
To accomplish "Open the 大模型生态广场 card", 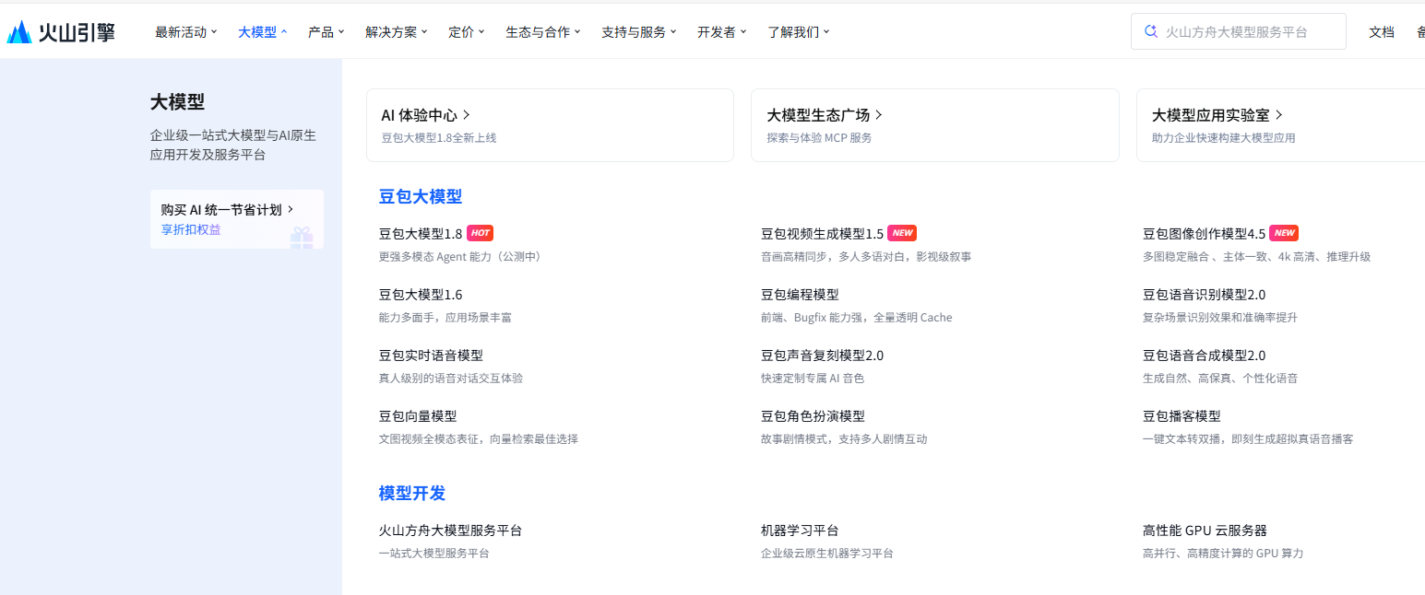I will click(935, 125).
